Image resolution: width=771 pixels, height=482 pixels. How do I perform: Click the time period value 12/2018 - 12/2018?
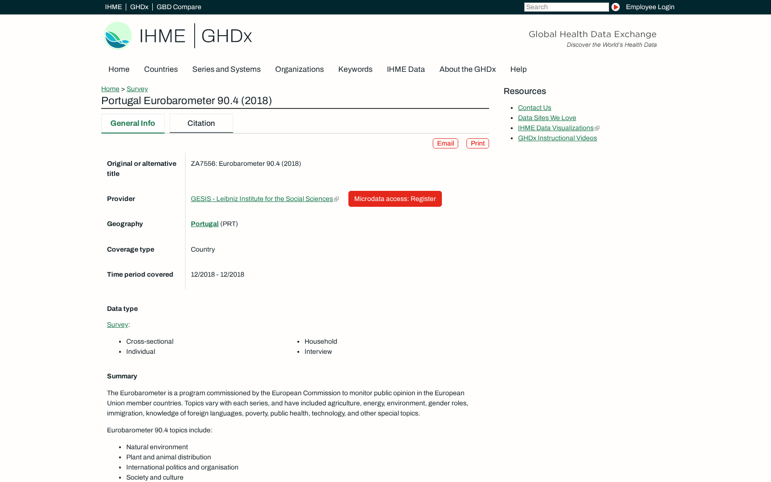coord(217,274)
